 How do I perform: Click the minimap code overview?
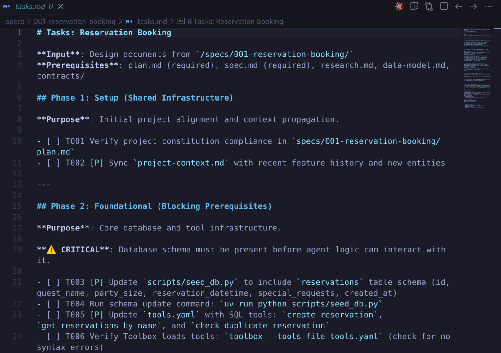pos(477,68)
